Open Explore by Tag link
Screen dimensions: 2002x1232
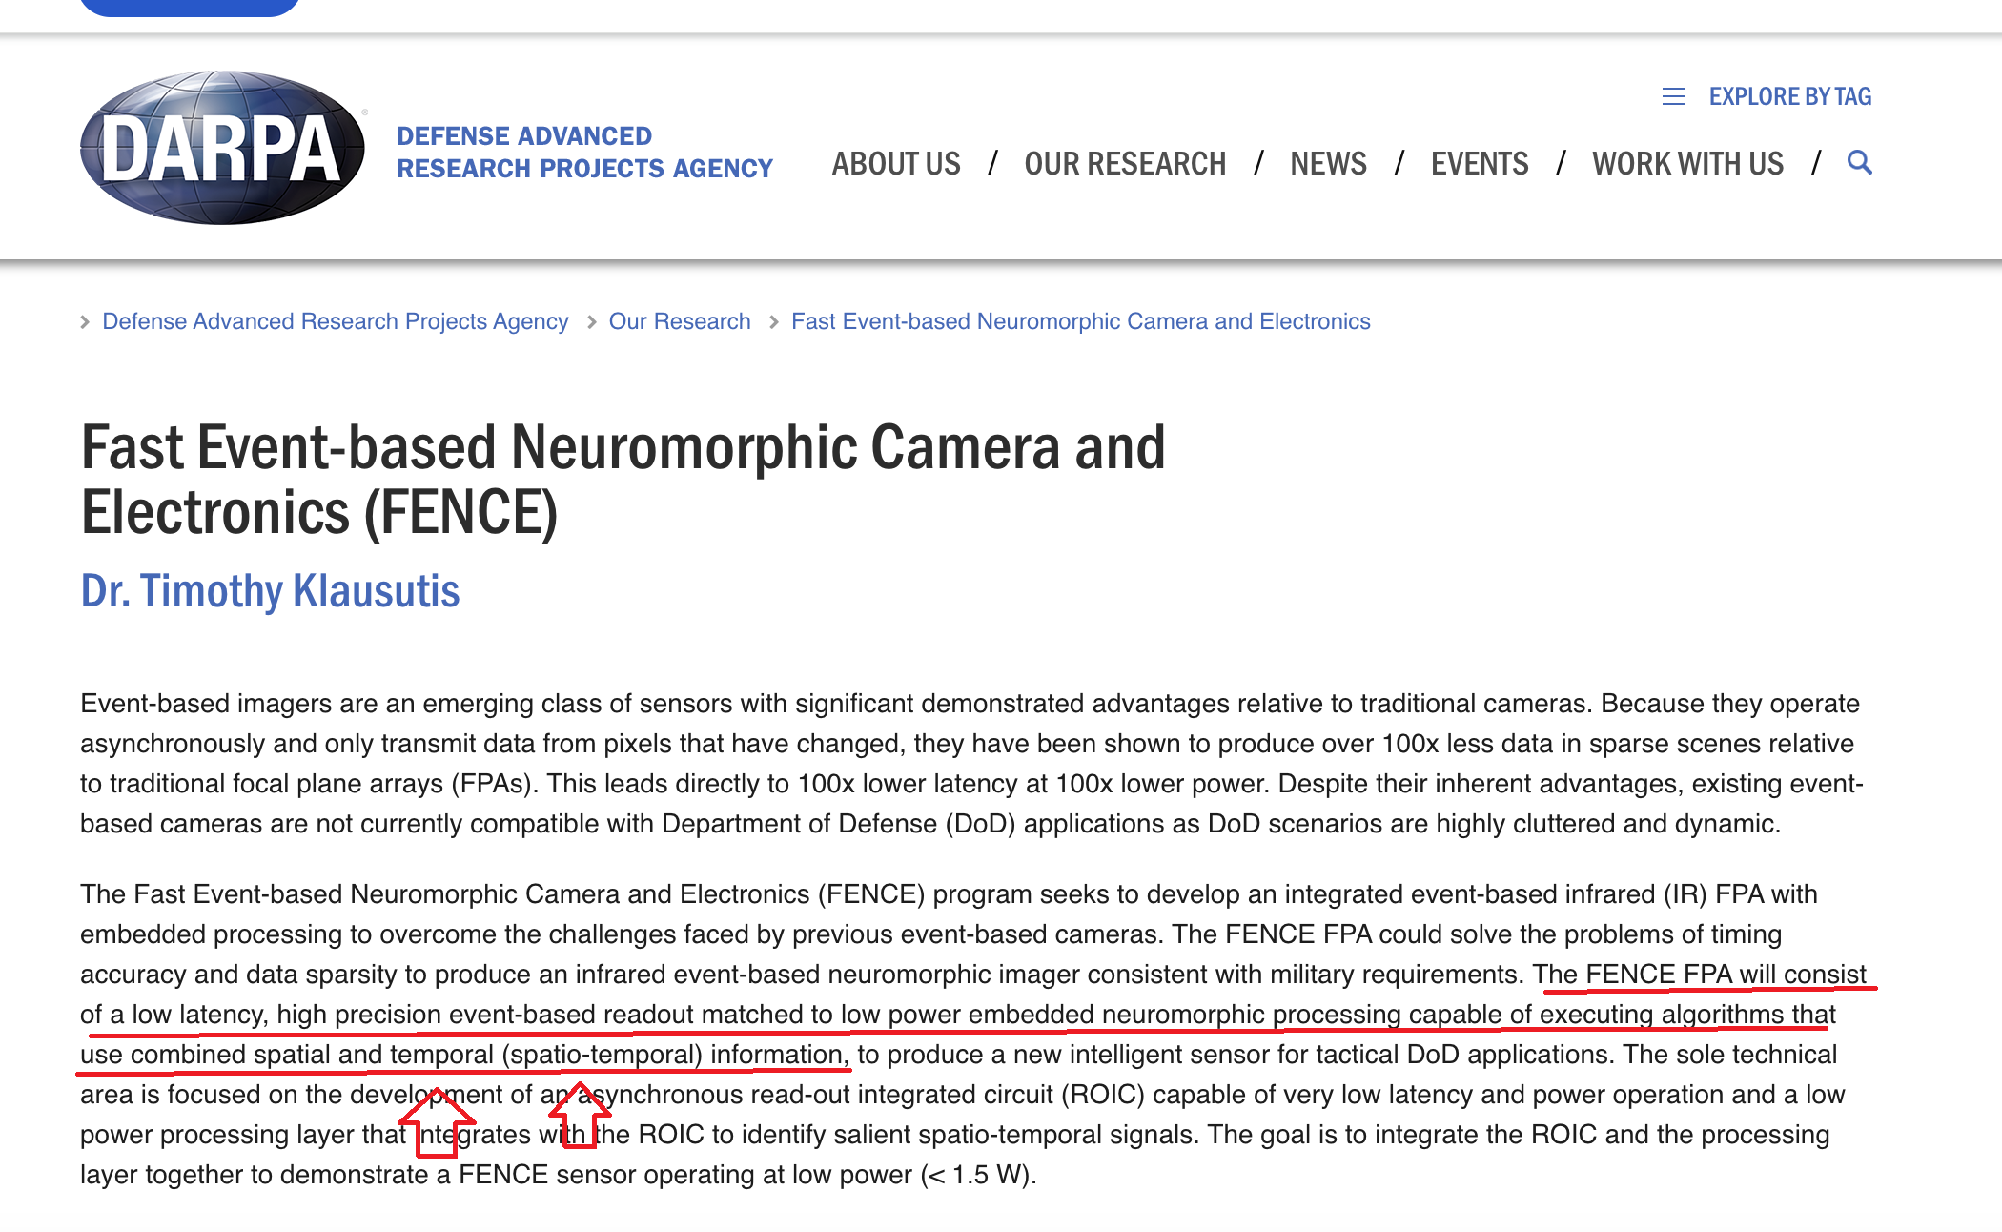tap(1789, 96)
